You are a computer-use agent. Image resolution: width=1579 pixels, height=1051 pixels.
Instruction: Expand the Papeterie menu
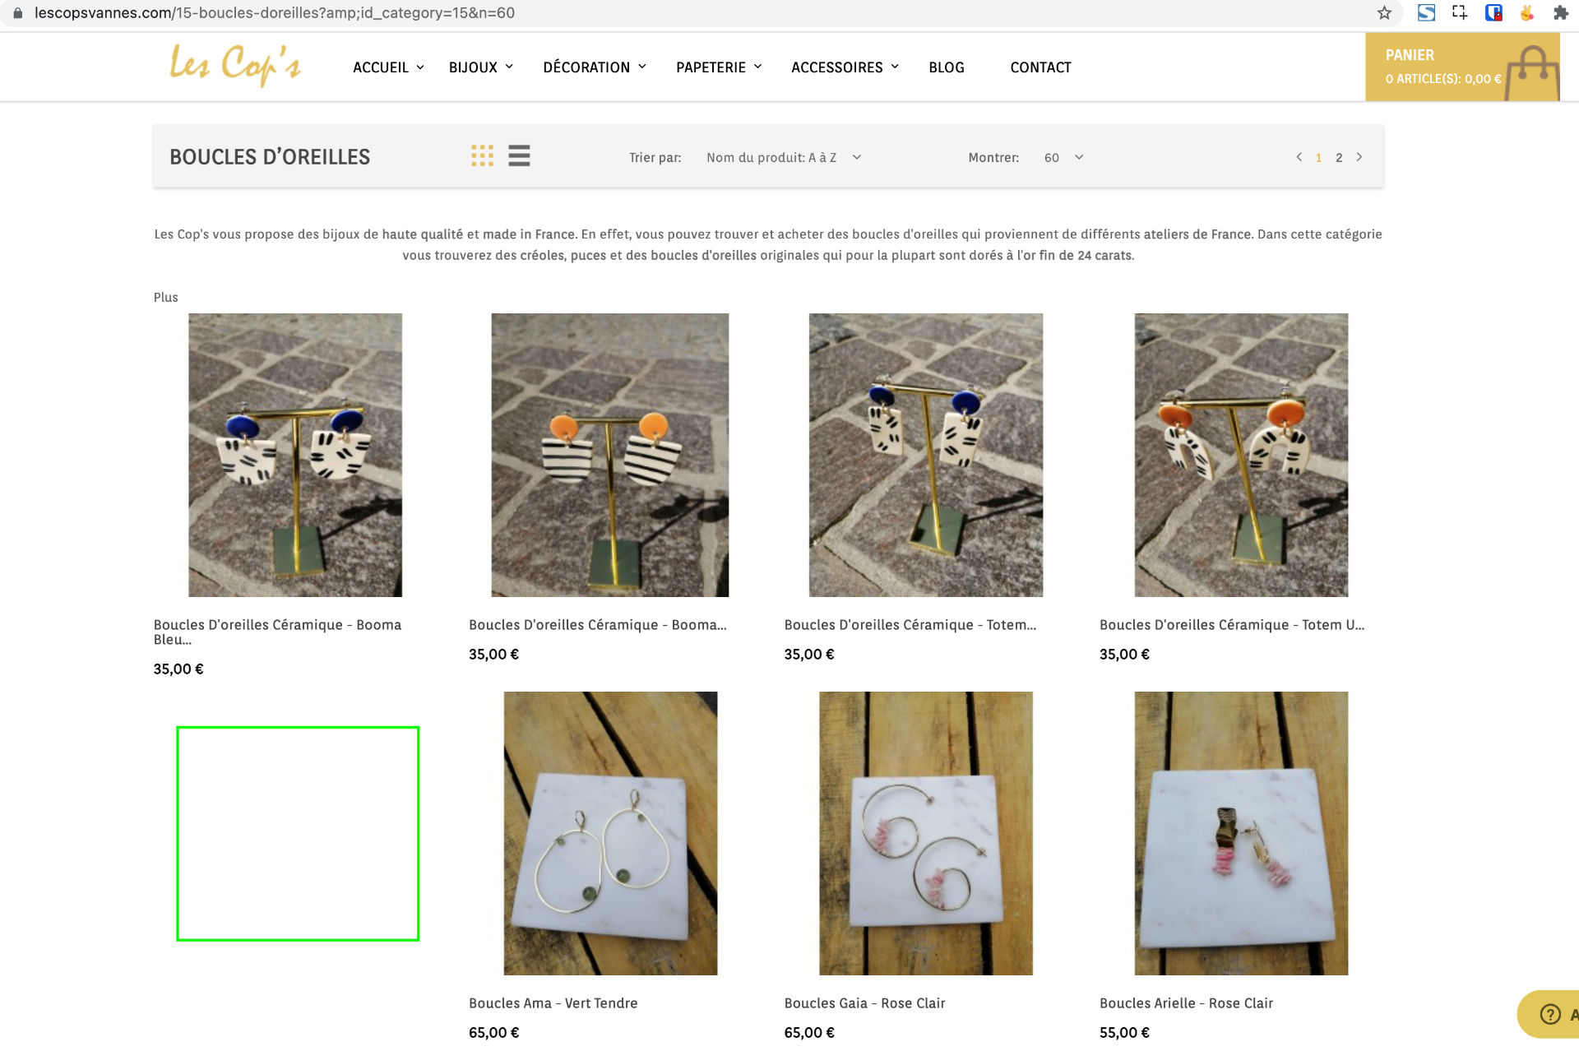[x=719, y=67]
